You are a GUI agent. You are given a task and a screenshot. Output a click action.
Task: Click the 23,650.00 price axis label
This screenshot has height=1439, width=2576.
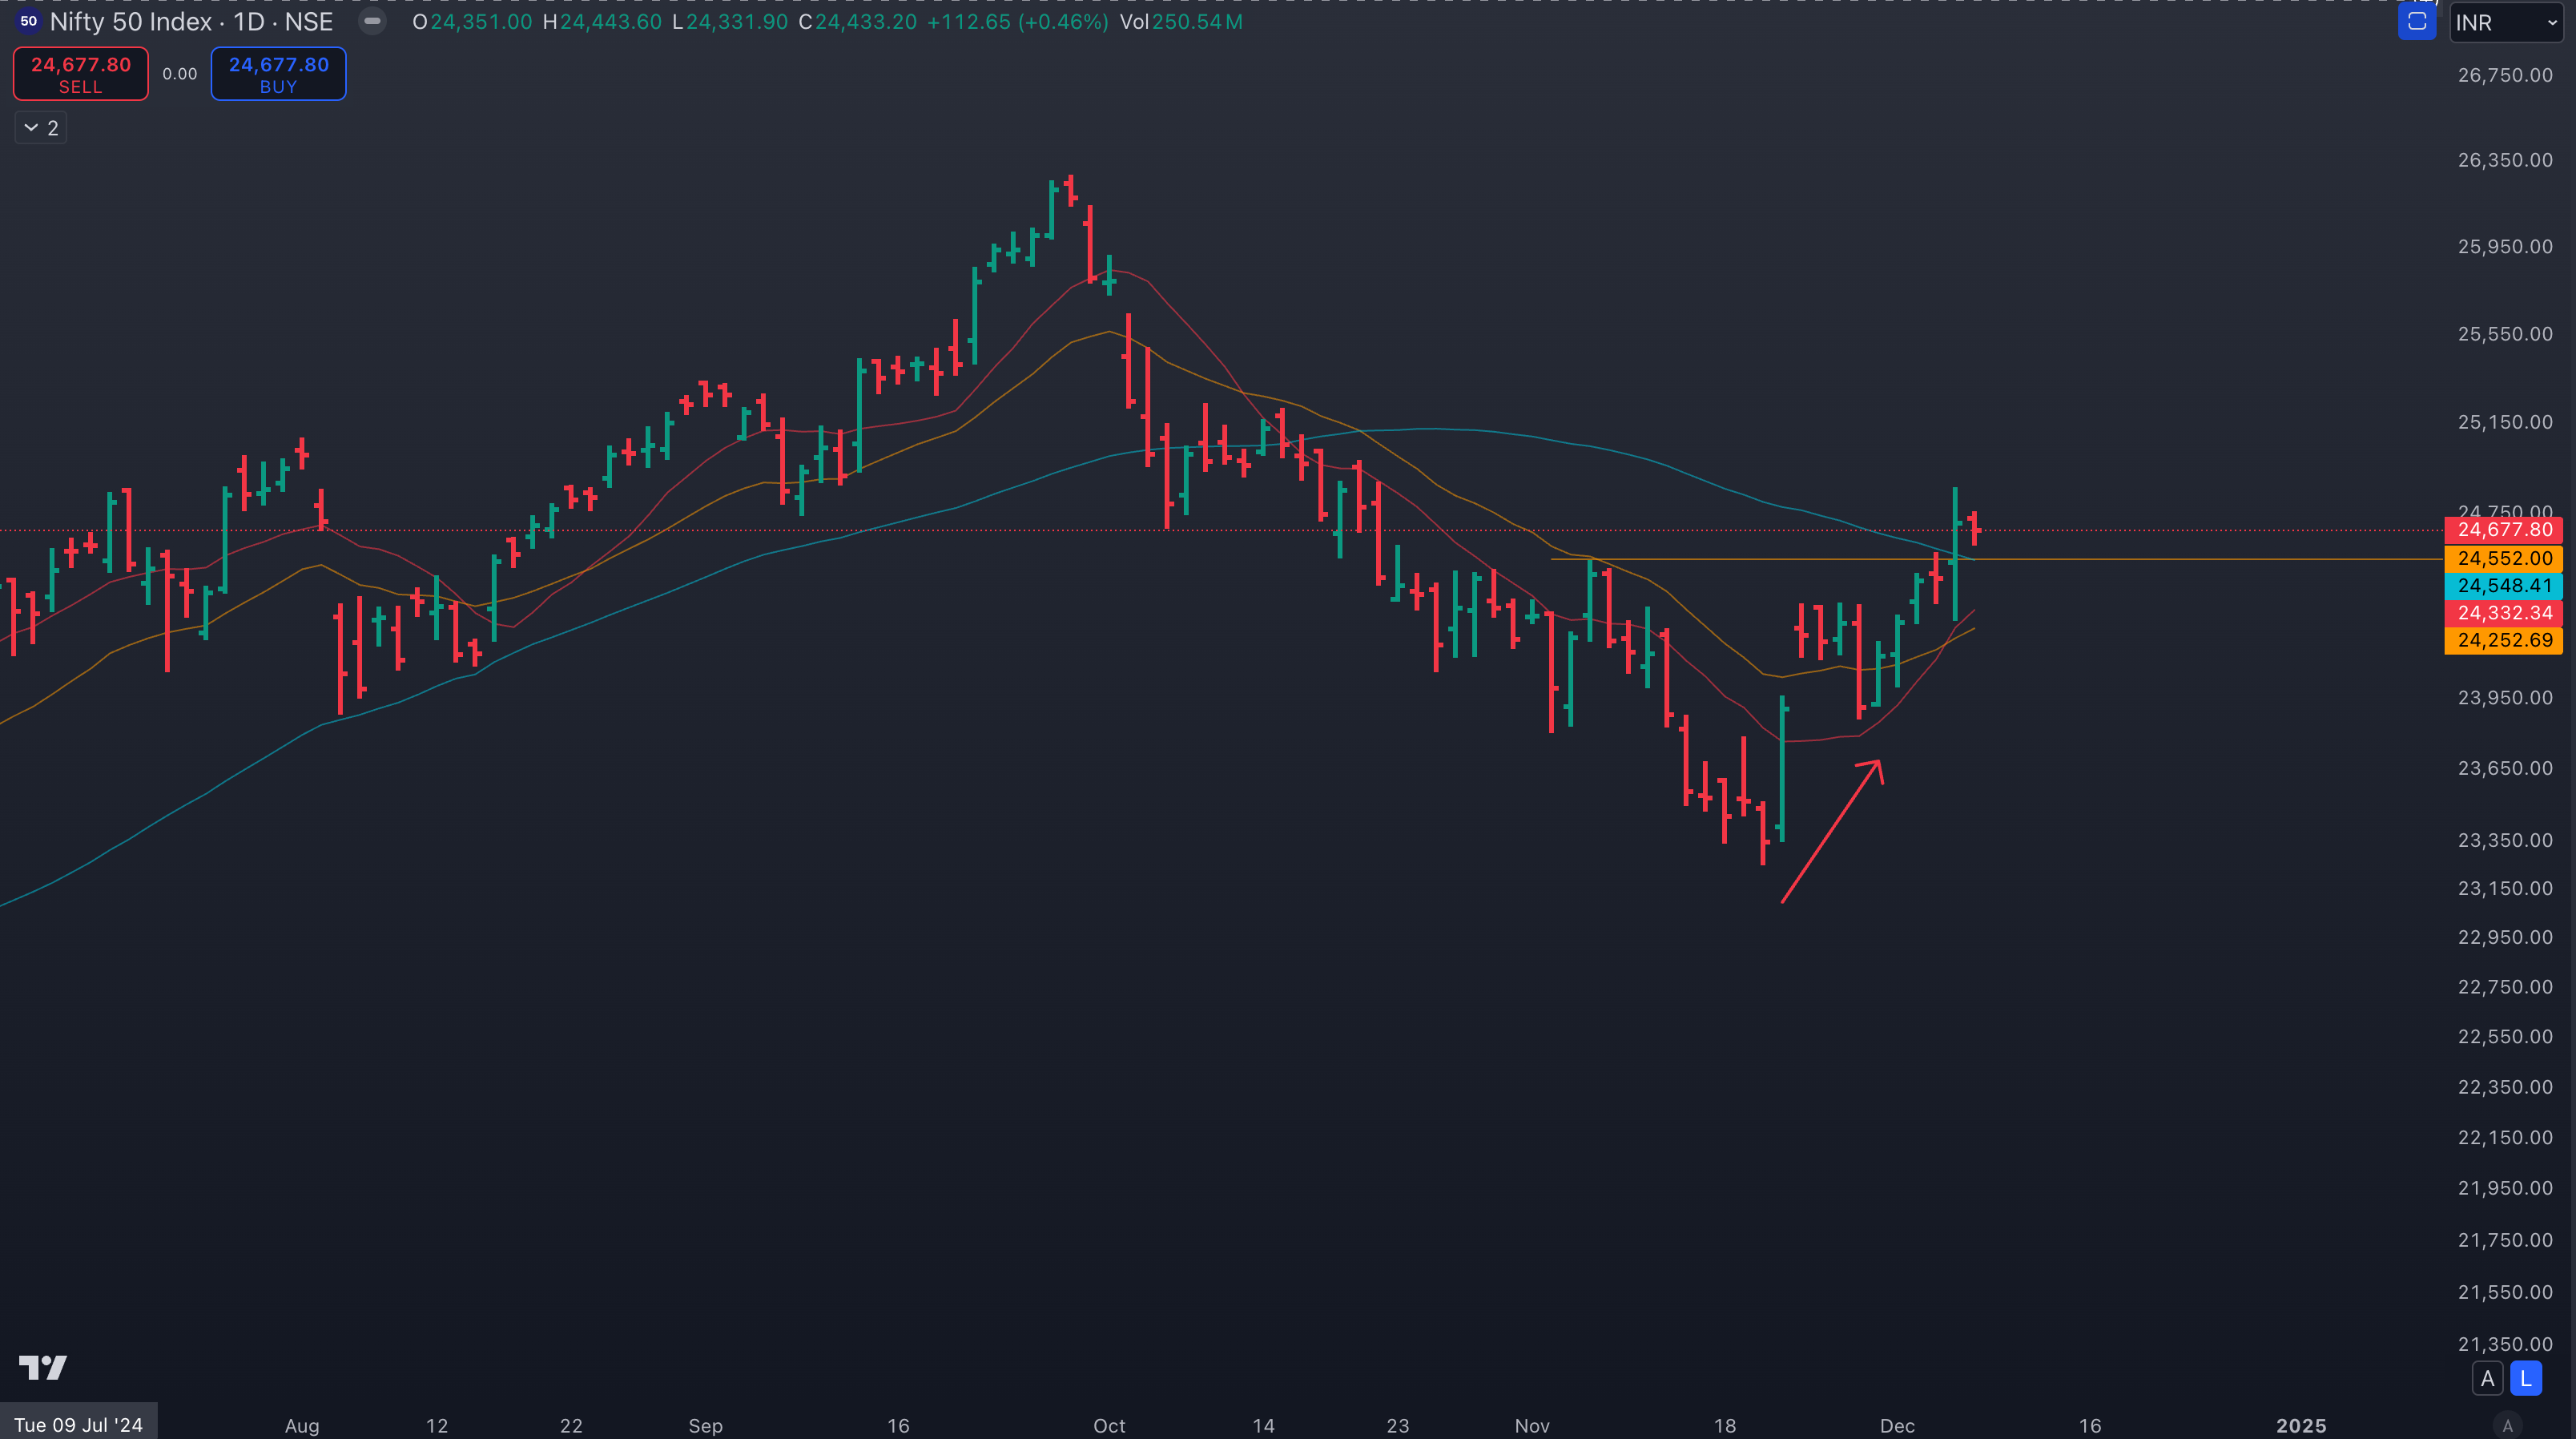[2505, 768]
